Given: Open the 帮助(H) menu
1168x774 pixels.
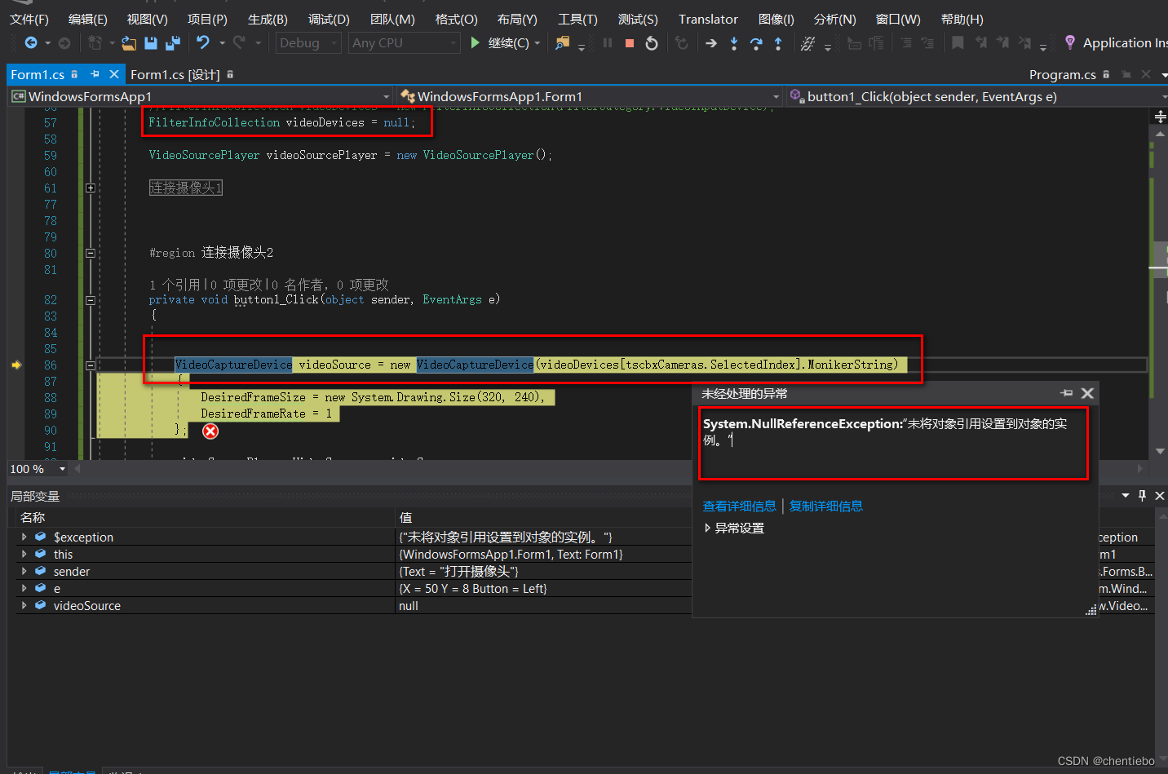Looking at the screenshot, I should pos(962,19).
